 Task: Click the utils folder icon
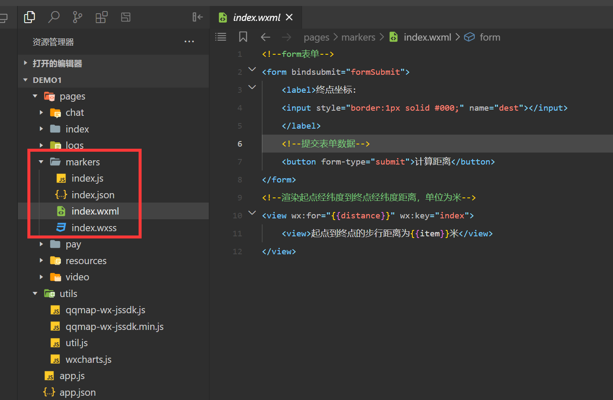point(49,294)
